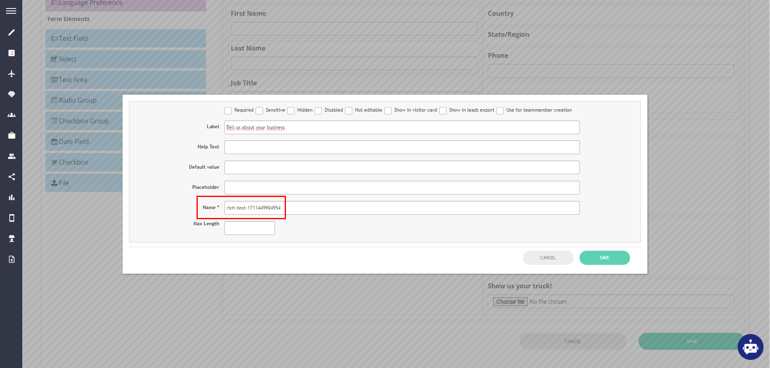770x368 pixels.
Task: Click inside the Max Length field
Action: click(x=249, y=228)
